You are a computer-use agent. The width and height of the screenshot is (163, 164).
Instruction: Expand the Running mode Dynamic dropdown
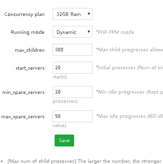point(73,32)
